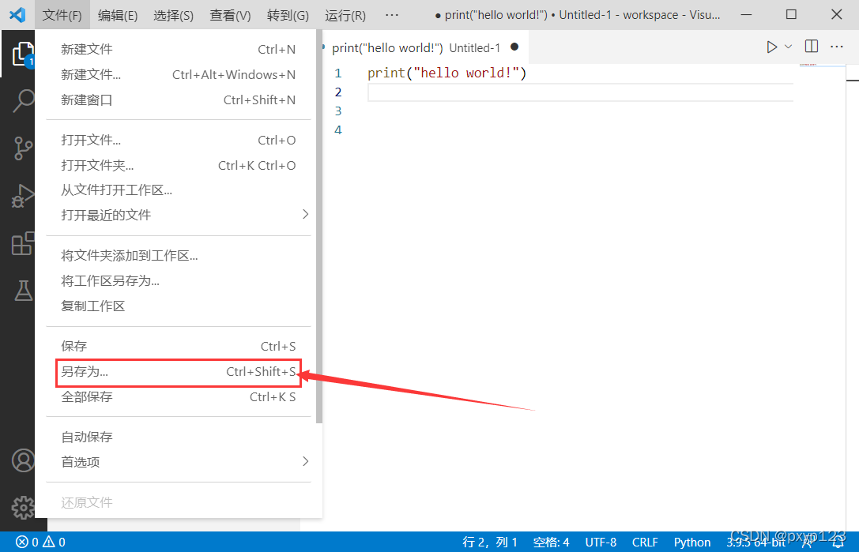Open the Source Control icon

22,148
